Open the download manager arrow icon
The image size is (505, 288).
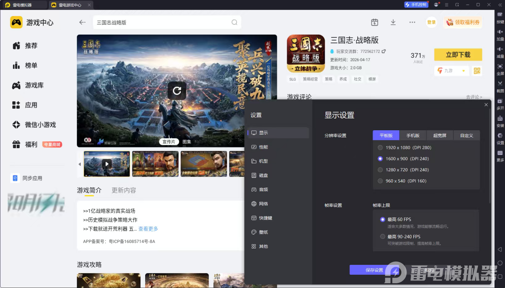[393, 22]
